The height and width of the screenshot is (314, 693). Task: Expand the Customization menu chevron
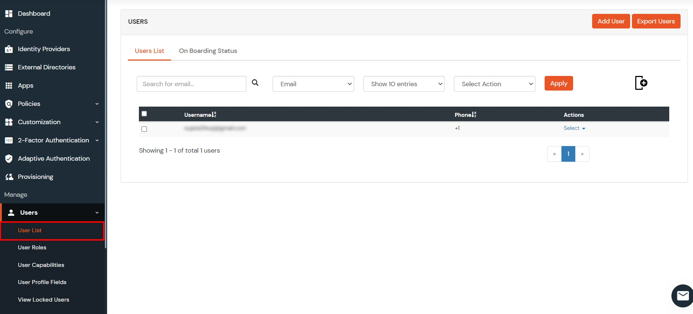tap(97, 122)
